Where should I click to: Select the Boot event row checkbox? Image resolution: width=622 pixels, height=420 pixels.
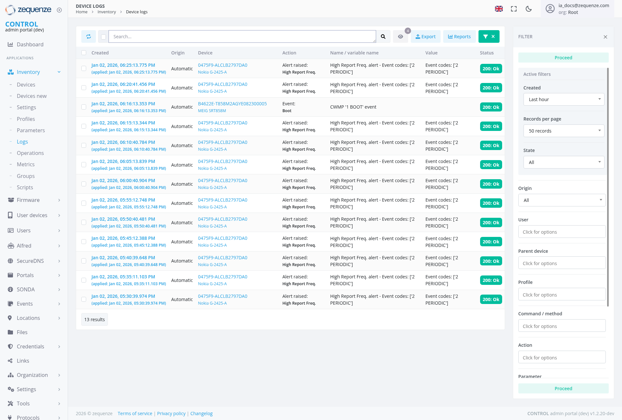(84, 107)
